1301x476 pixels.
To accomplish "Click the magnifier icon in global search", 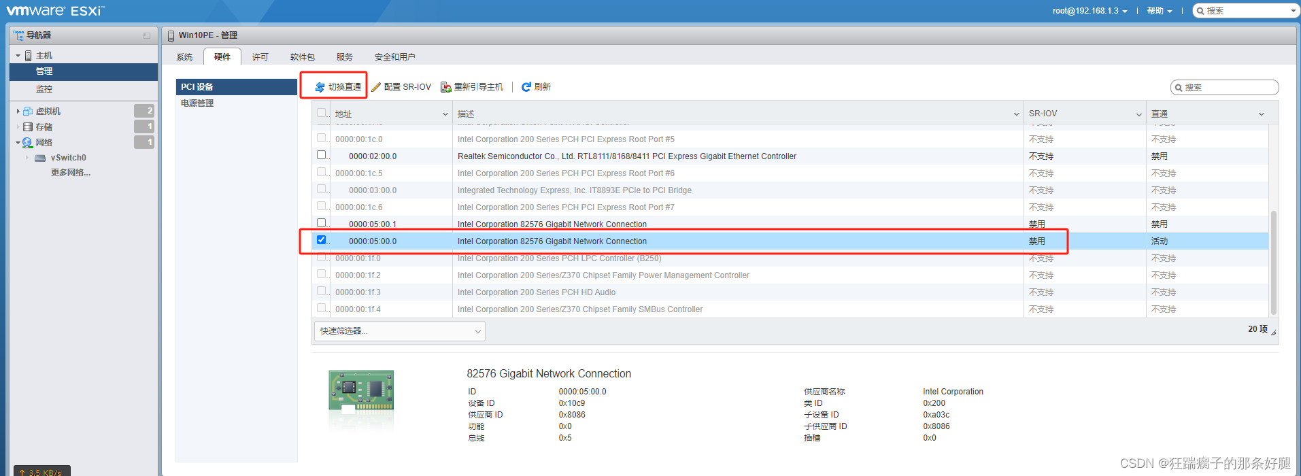I will coord(1201,11).
